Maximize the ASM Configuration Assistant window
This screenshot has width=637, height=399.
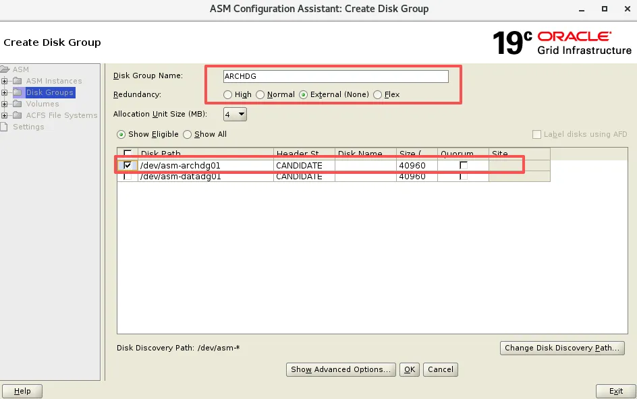pos(605,9)
